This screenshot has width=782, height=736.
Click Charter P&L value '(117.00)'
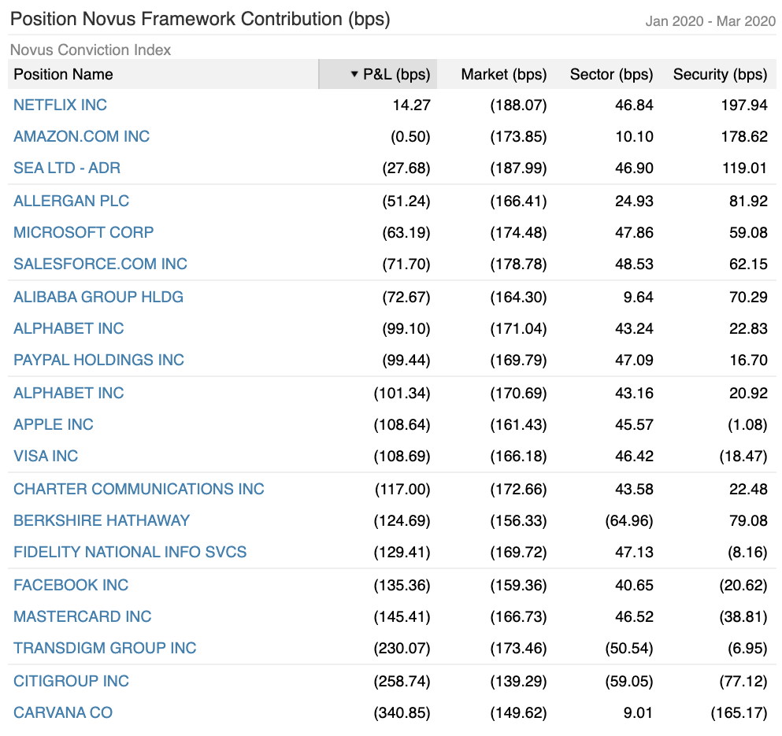click(x=402, y=489)
